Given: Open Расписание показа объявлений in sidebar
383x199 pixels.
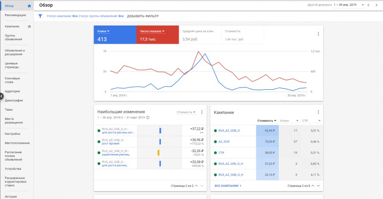Looking at the screenshot, I should (x=13, y=156).
